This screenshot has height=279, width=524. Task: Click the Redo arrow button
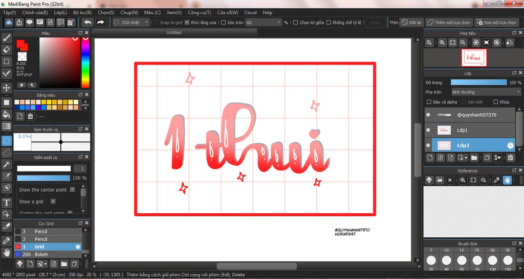point(100,22)
